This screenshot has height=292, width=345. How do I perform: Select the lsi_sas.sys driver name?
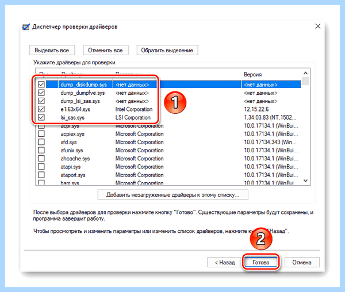[72, 118]
